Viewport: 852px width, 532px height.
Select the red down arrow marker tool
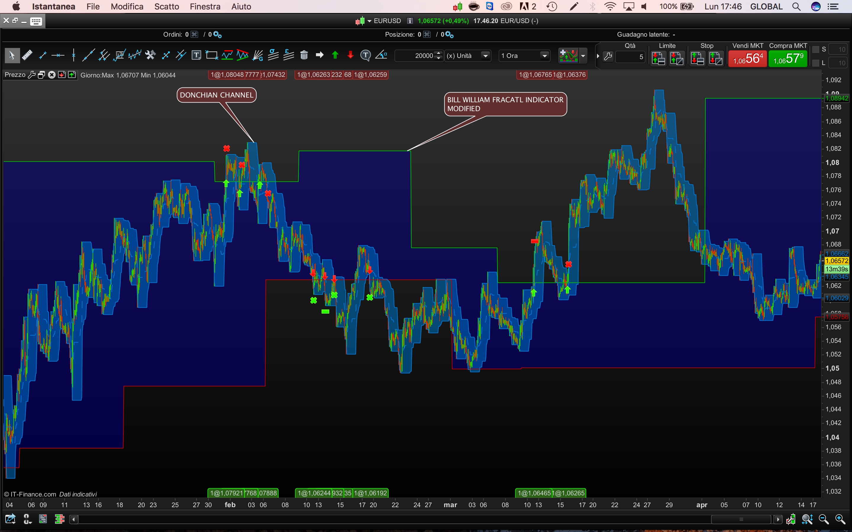[350, 55]
